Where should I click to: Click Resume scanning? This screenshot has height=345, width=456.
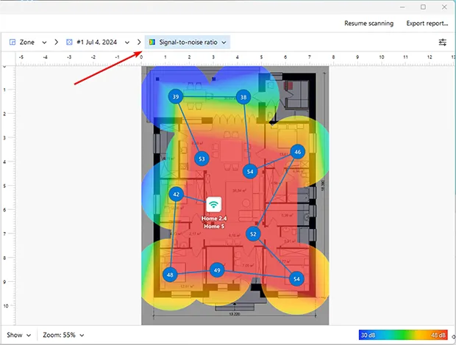368,23
